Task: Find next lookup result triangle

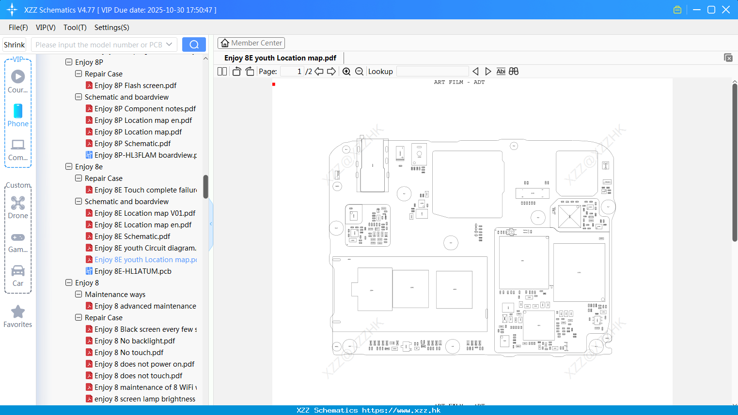Action: 488,71
